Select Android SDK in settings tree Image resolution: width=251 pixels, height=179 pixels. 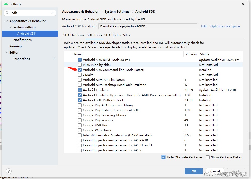click(x=30, y=34)
